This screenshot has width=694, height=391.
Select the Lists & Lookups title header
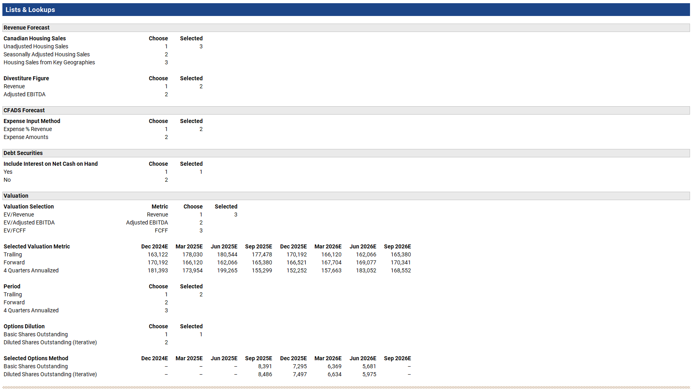click(346, 10)
